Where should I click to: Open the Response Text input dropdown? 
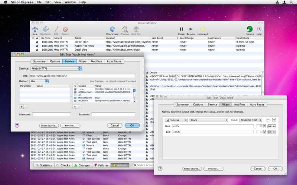[251, 120]
